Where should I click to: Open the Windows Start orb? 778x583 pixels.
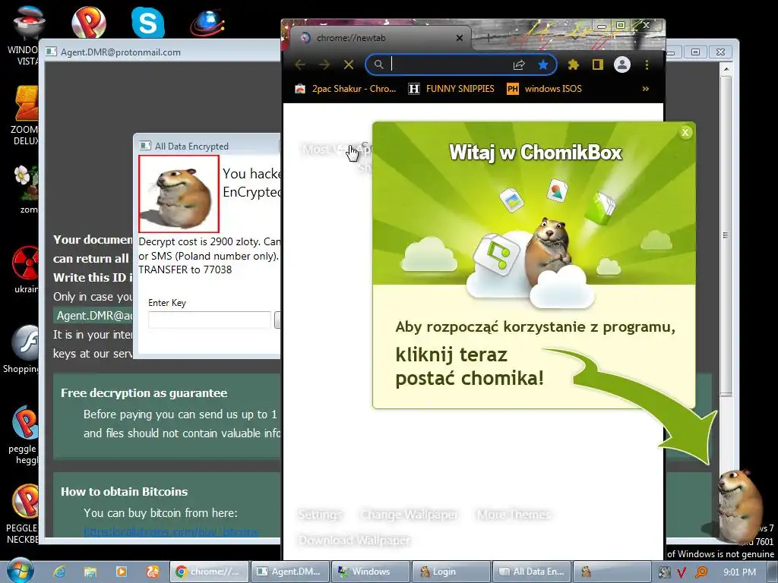[21, 571]
